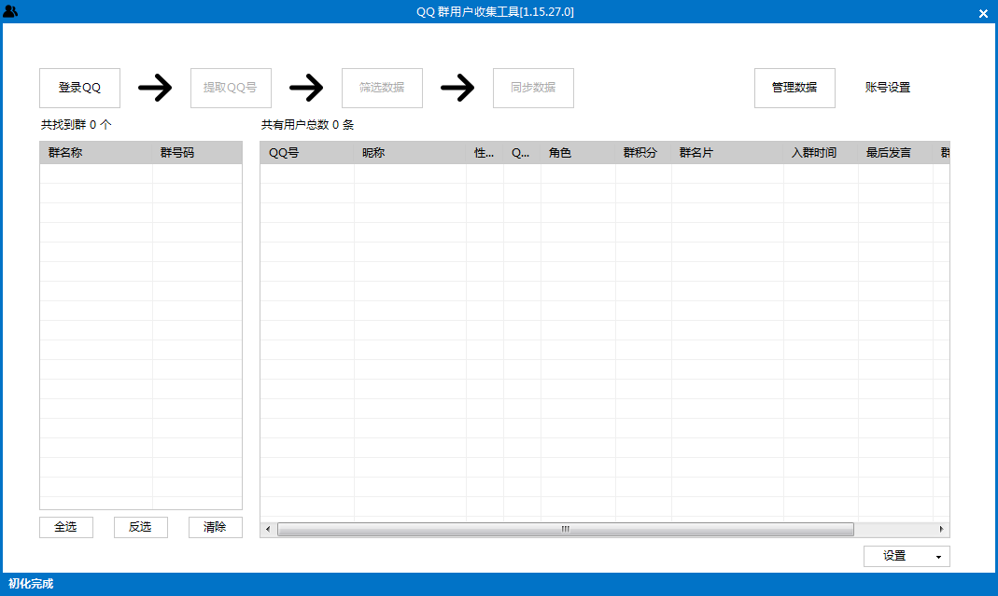The height and width of the screenshot is (596, 998).
Task: Click the 同步数据 button
Action: point(533,88)
